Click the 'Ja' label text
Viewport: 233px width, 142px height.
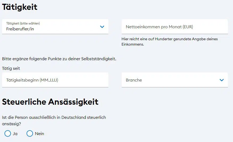pos(15,134)
